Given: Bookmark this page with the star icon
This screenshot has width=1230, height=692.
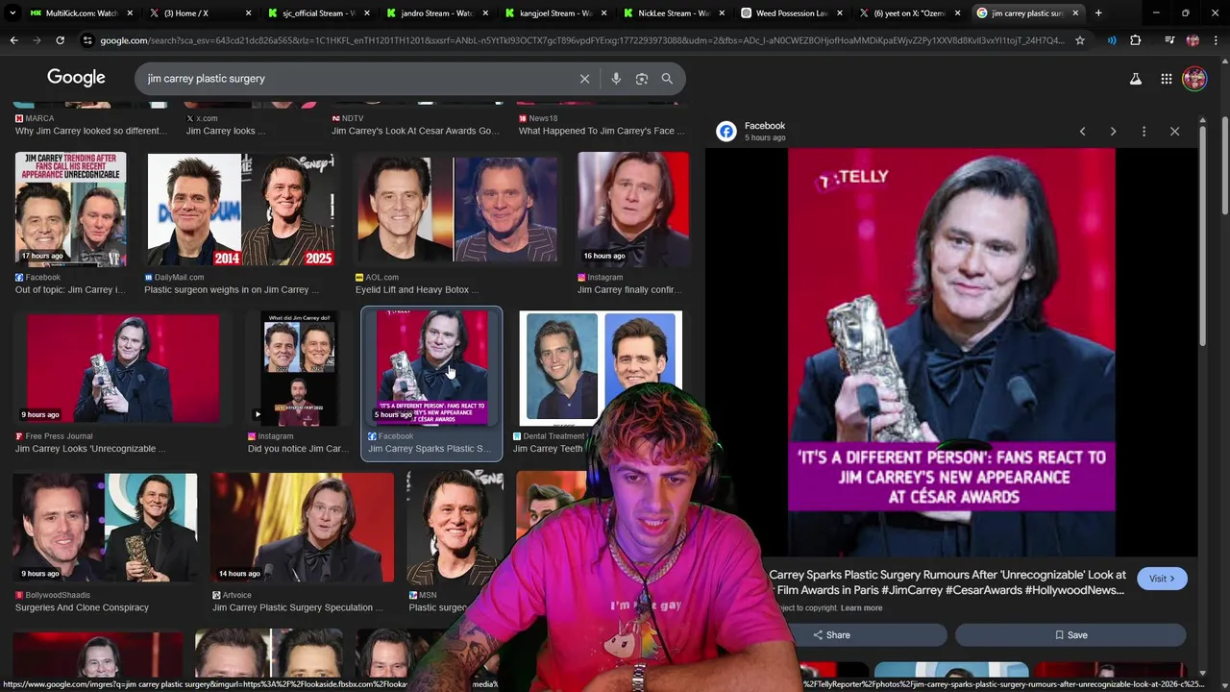Looking at the screenshot, I should click(1080, 40).
